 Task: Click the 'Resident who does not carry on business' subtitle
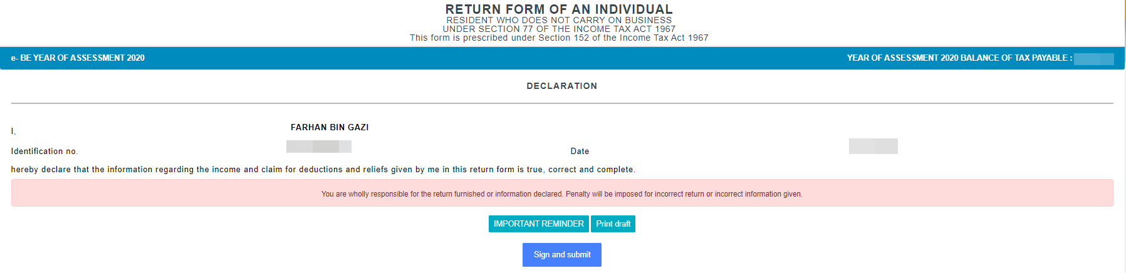[559, 21]
